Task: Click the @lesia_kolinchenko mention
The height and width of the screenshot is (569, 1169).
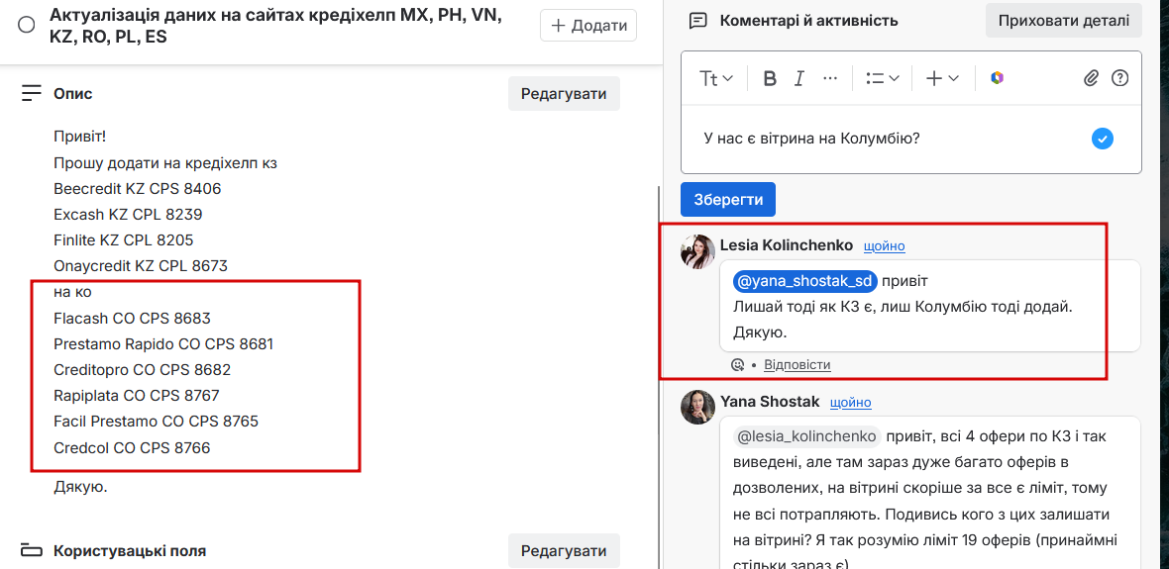Action: [806, 436]
